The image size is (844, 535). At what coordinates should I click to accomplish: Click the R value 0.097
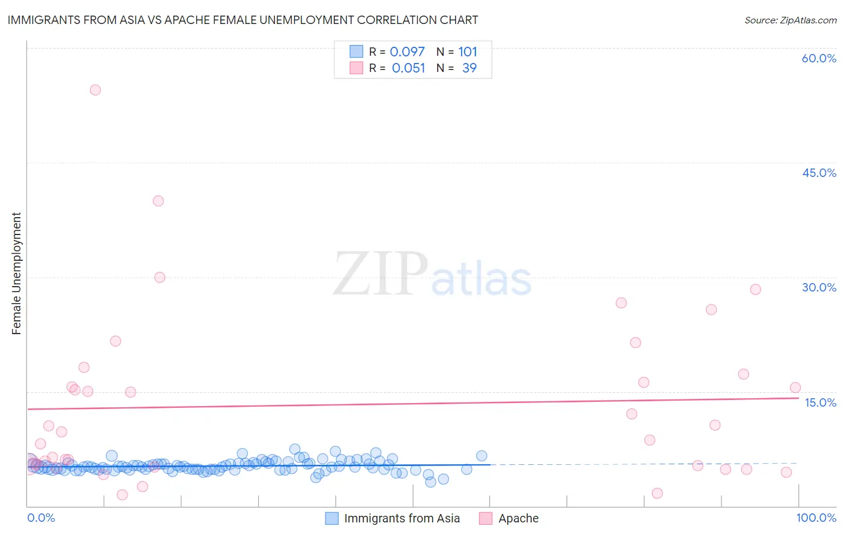point(407,52)
